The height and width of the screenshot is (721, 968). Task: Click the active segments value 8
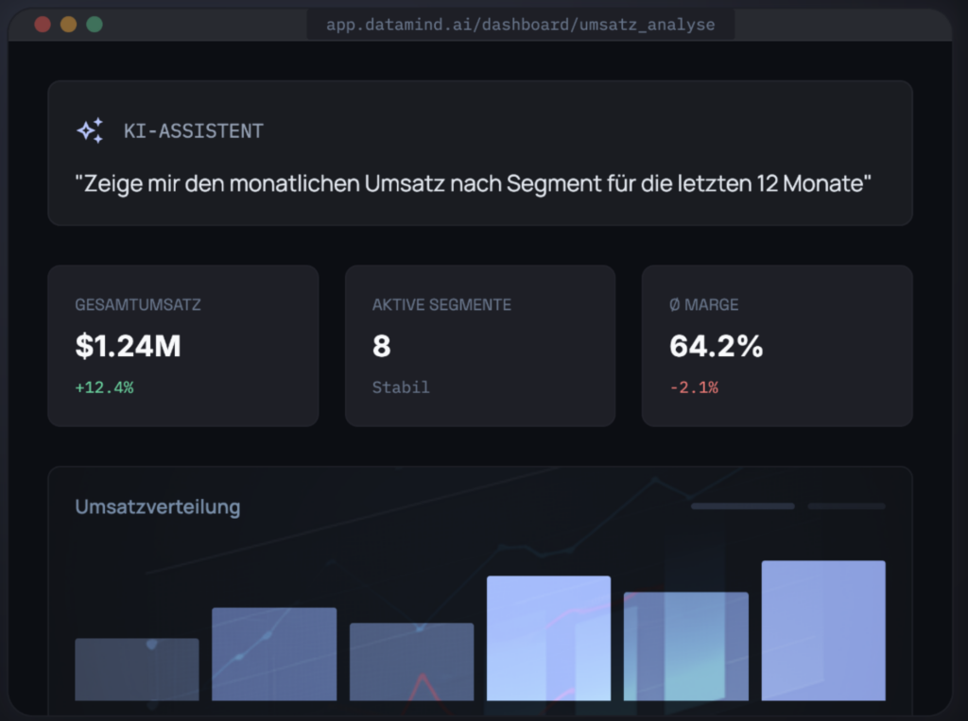(x=382, y=346)
